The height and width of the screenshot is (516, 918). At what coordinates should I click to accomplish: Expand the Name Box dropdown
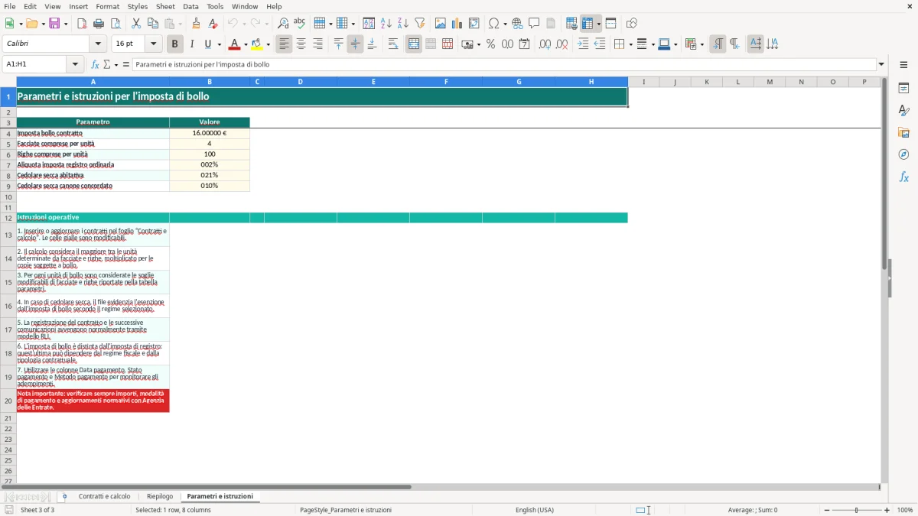(76, 64)
